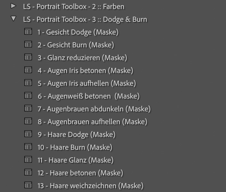Viewport: 226px width, 192px height.
Task: Select the Dodge & Burn folder title
Action: click(85, 19)
